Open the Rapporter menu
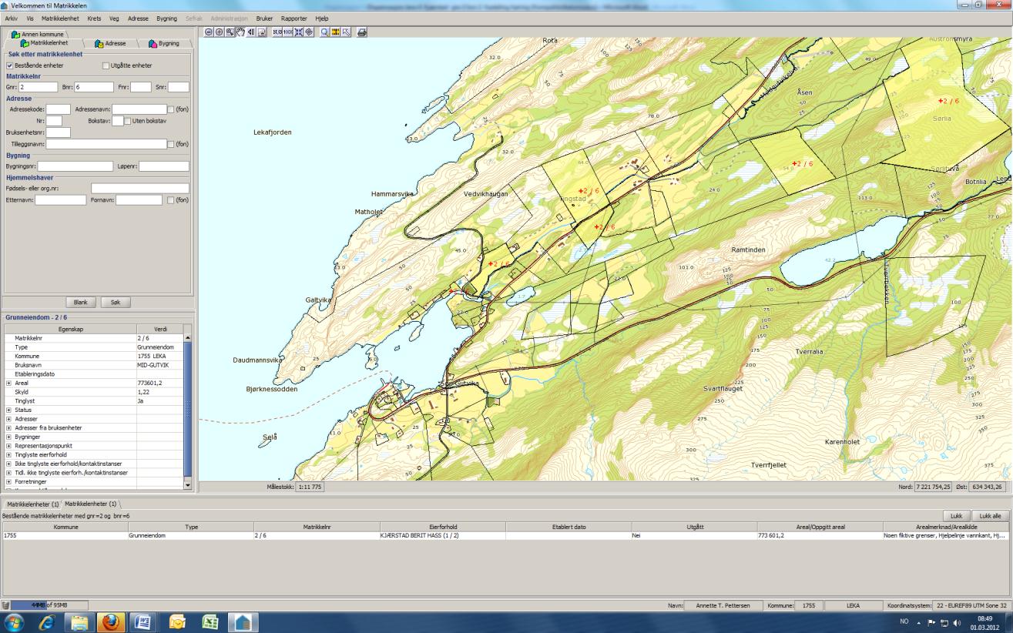 tap(294, 18)
